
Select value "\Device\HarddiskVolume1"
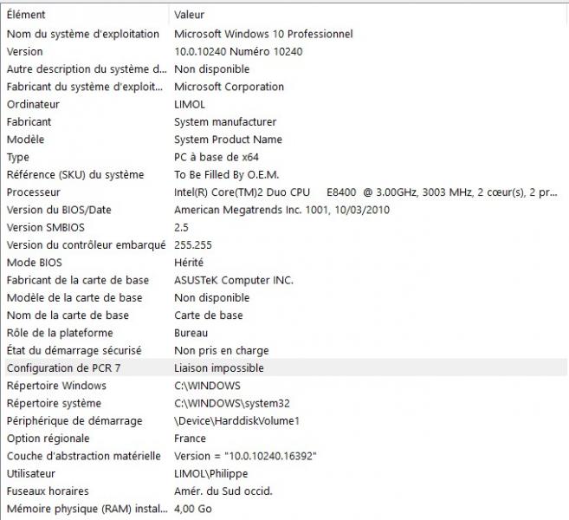[x=236, y=421]
